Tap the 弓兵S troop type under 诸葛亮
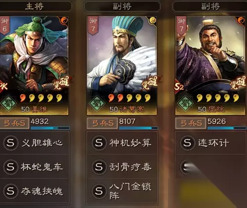The width and height of the screenshot is (247, 208). (x=102, y=123)
